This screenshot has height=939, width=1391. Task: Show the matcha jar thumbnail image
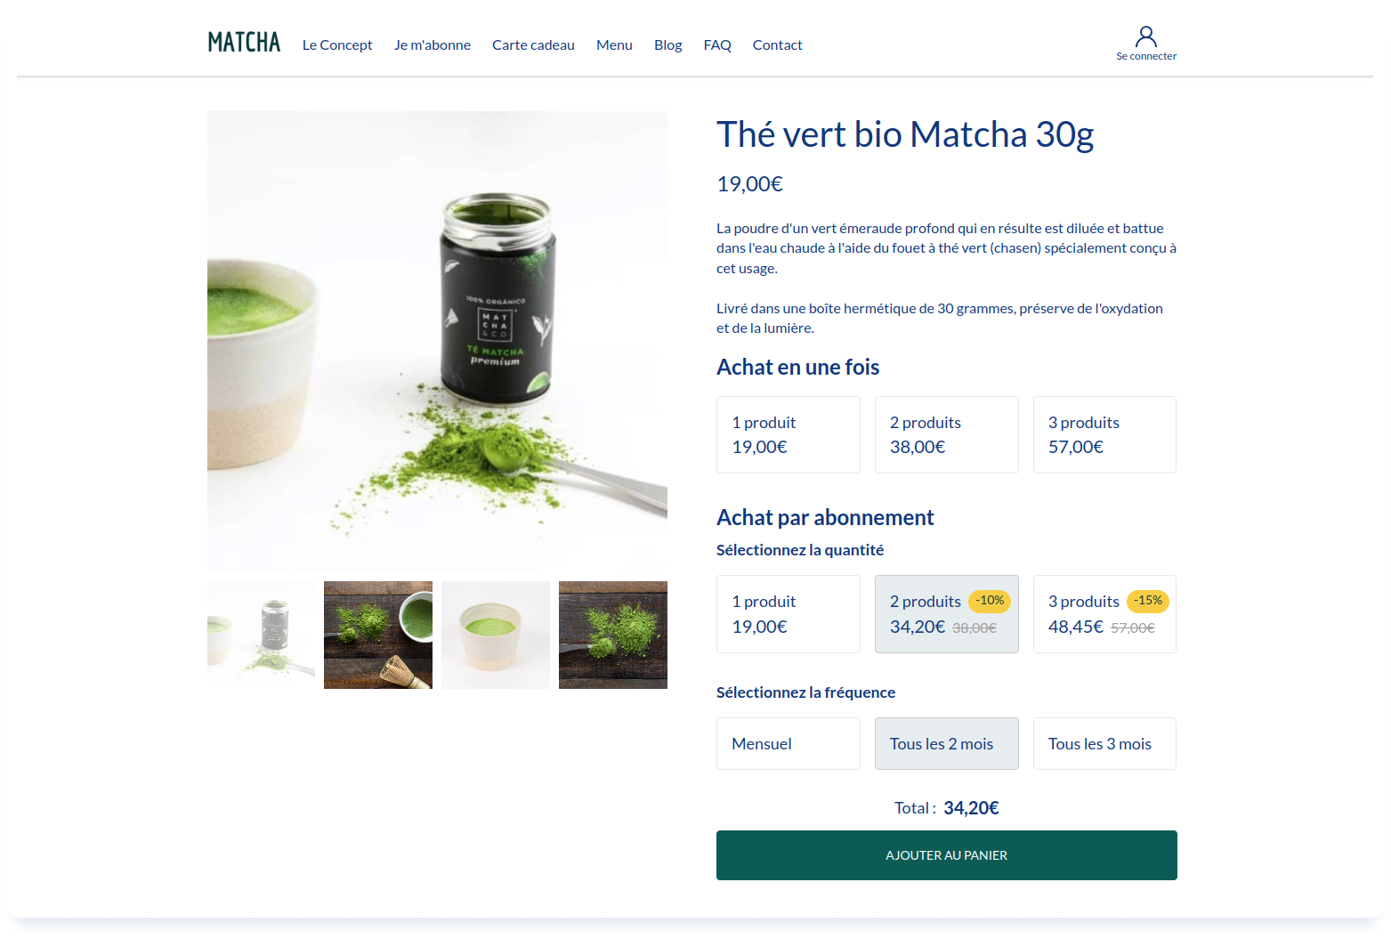pyautogui.click(x=261, y=635)
